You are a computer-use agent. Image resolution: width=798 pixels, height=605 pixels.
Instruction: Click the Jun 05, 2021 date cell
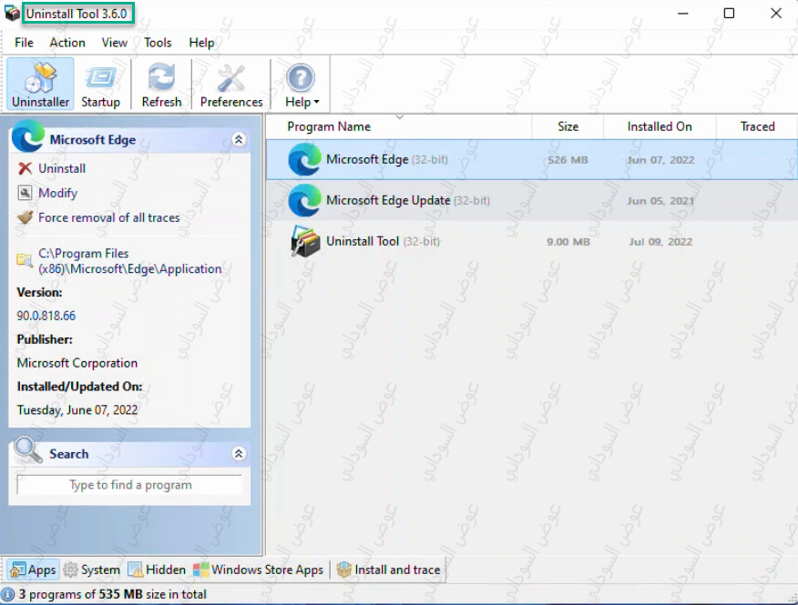[660, 201]
